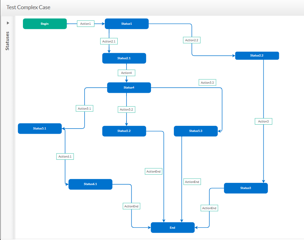Select the Status2.2 node
The image size is (304, 240).
(257, 56)
